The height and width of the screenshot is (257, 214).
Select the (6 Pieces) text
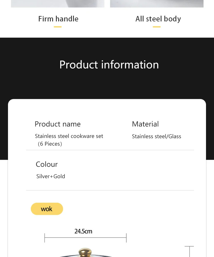pyautogui.click(x=50, y=144)
